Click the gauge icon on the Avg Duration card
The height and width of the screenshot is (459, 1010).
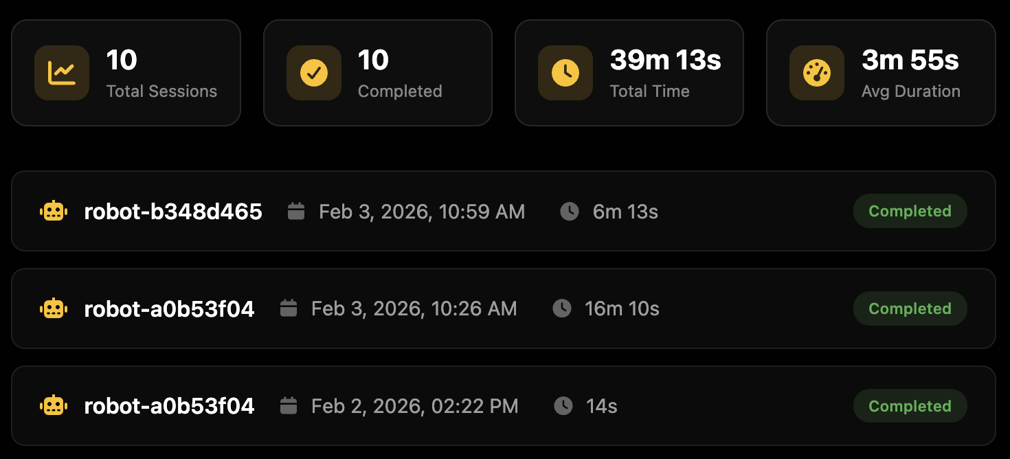click(x=816, y=72)
